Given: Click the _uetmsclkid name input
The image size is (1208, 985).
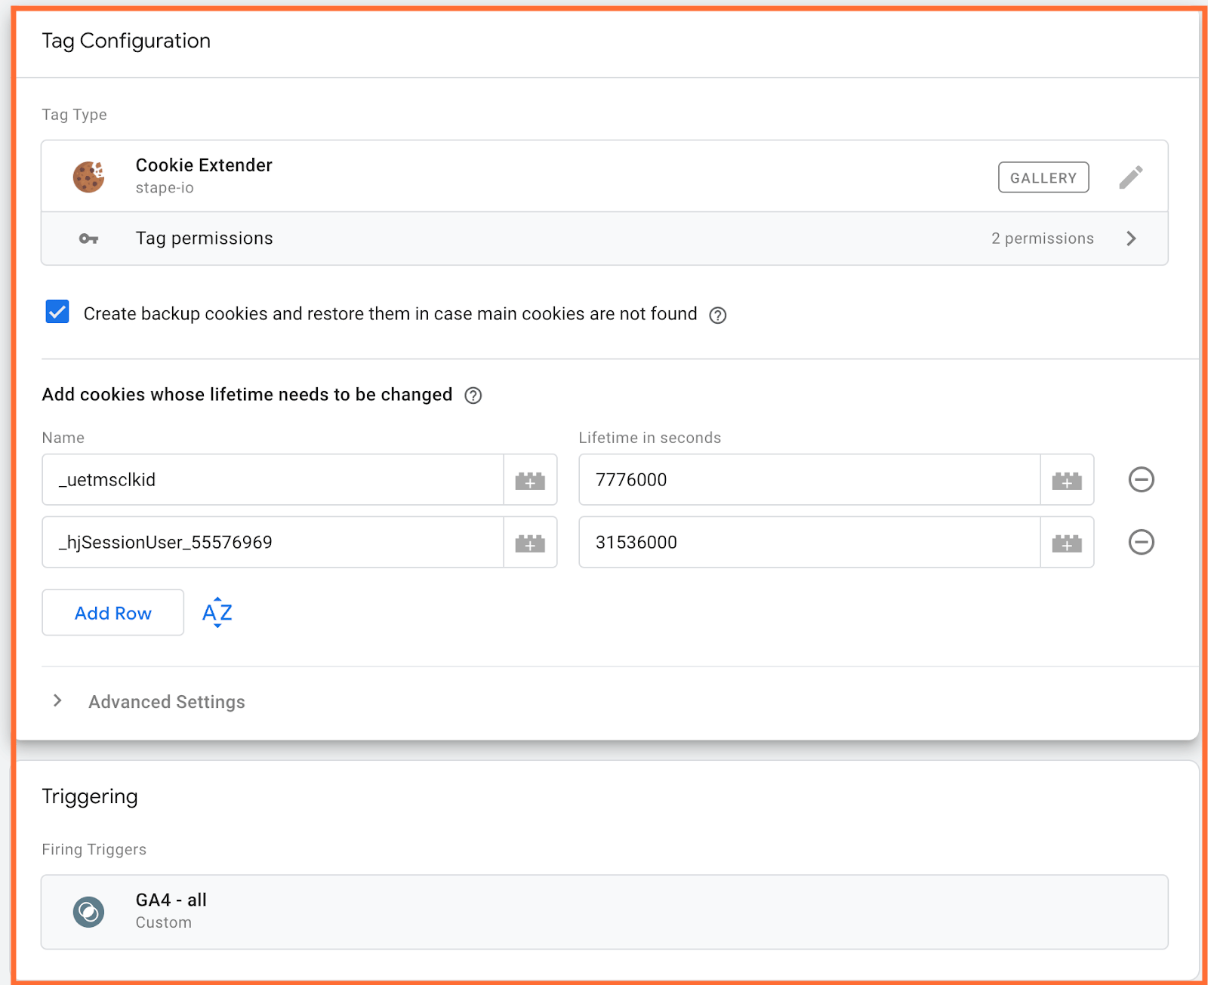Looking at the screenshot, I should [273, 480].
